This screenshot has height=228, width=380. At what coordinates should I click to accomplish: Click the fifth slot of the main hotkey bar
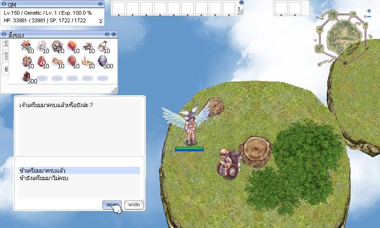tap(174, 9)
